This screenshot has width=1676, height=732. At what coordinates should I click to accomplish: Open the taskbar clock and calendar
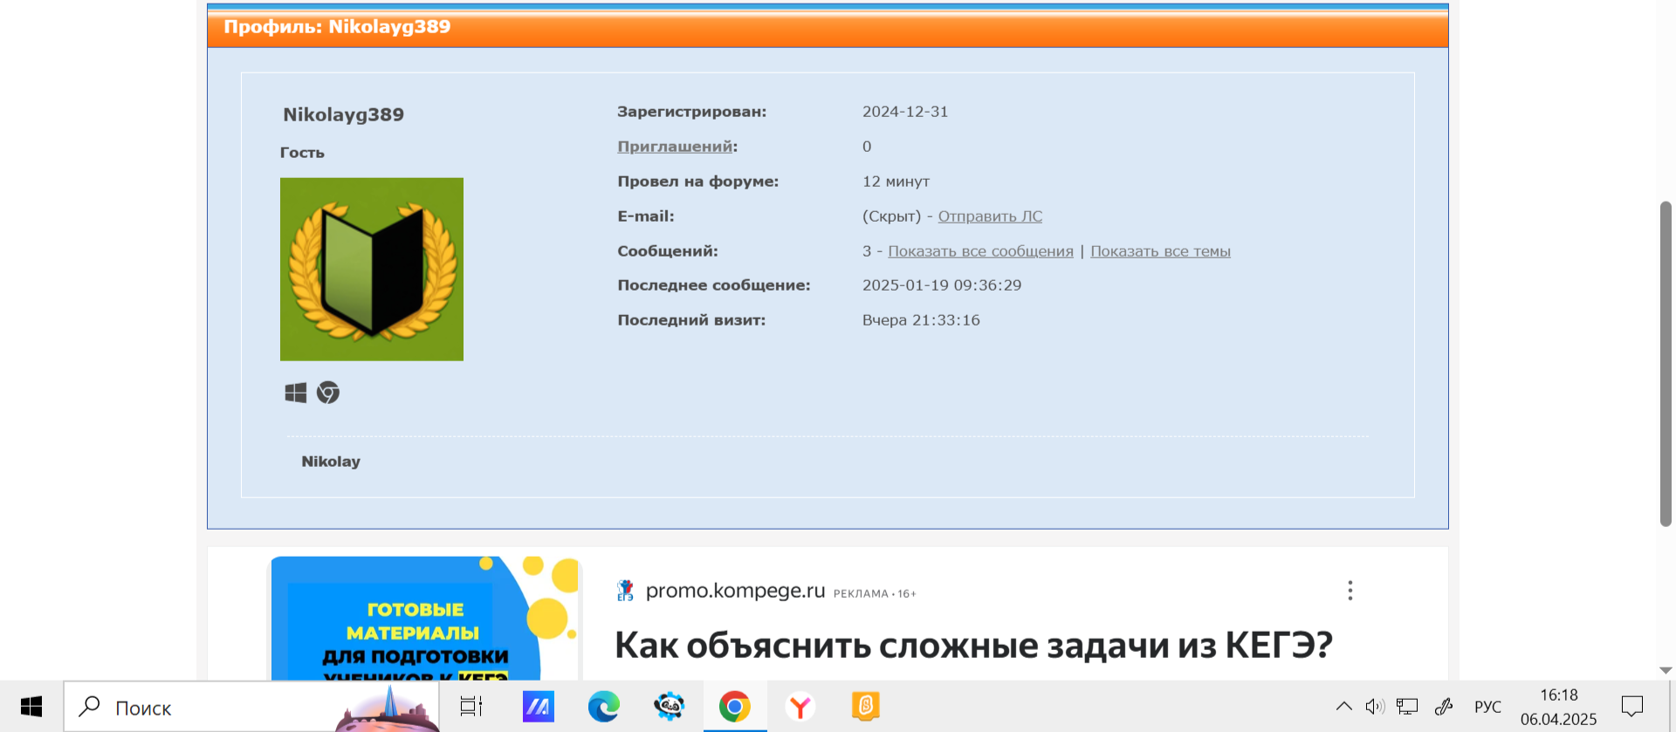pos(1559,707)
